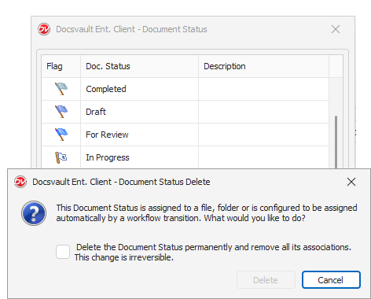Select the For Review status row

(185, 135)
